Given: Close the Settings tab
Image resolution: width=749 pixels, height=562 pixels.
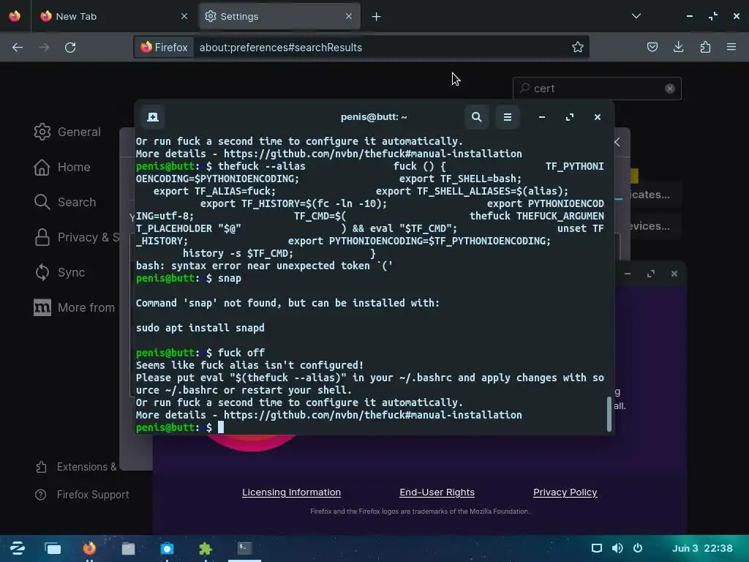Looking at the screenshot, I should [349, 16].
